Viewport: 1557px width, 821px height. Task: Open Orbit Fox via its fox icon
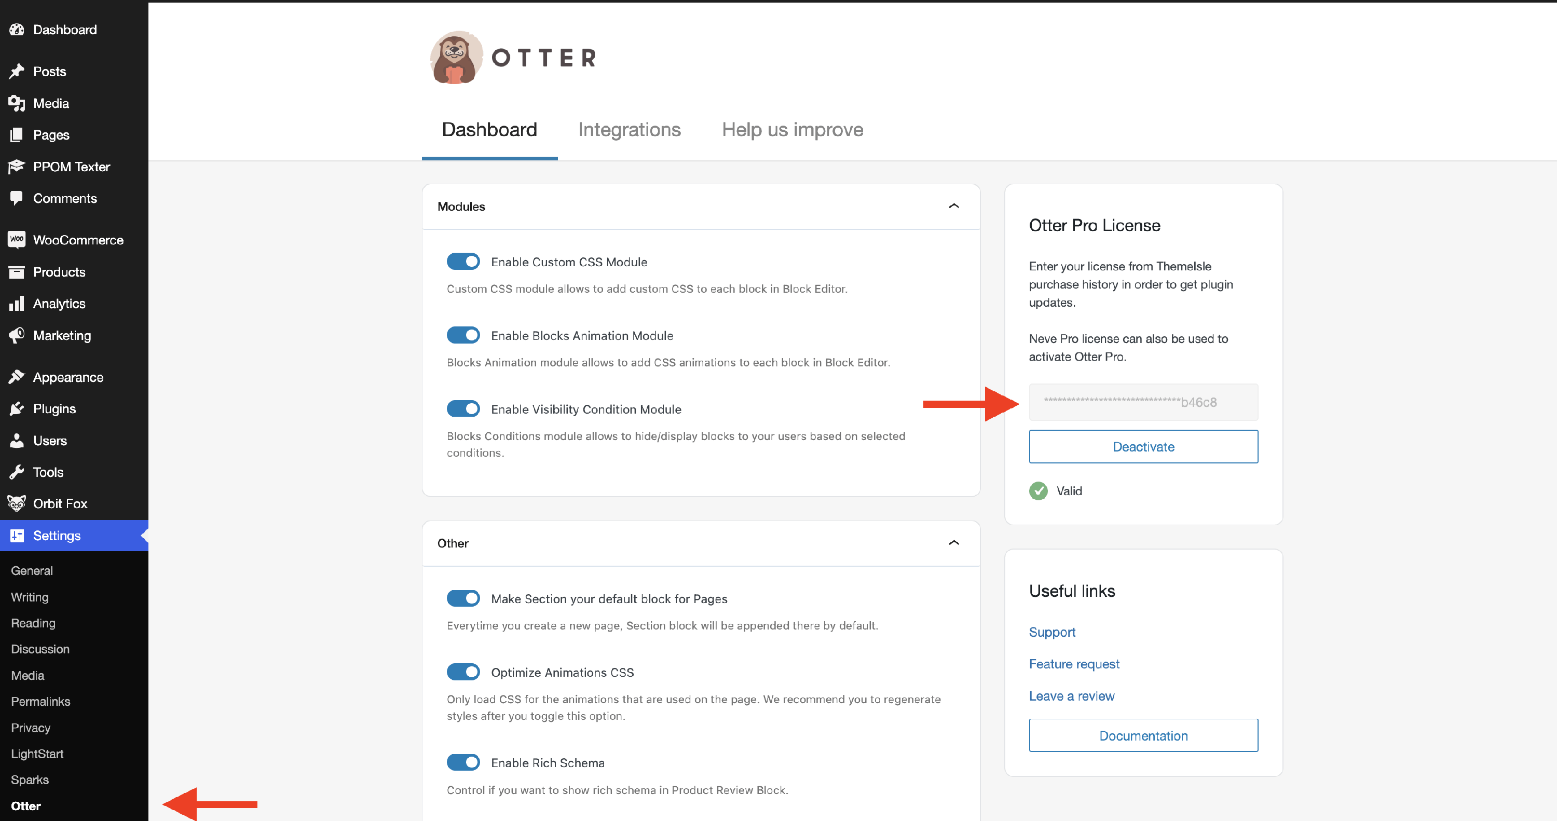click(16, 503)
